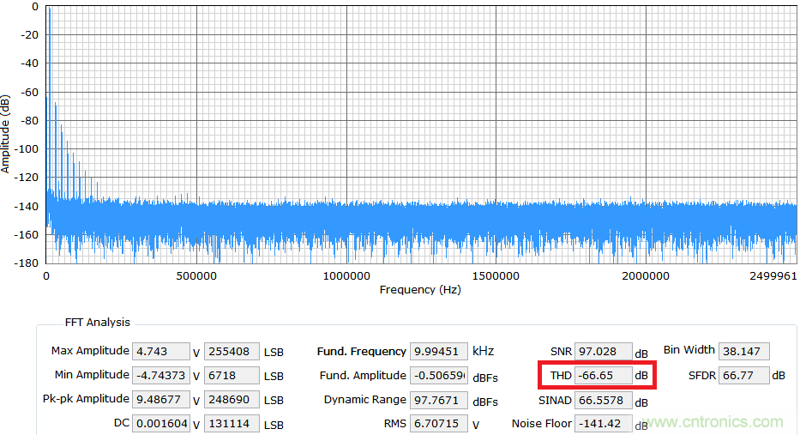Select the Pk-pk Amplitude LSB value 248690
The image size is (800, 435).
pyautogui.click(x=232, y=399)
